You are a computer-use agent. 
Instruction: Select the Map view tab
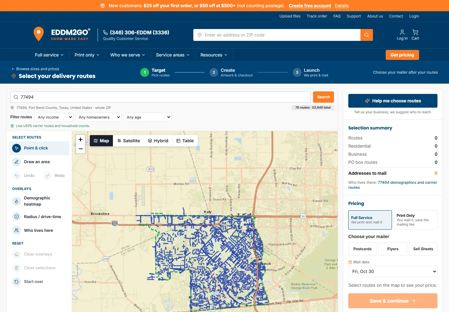click(x=101, y=141)
